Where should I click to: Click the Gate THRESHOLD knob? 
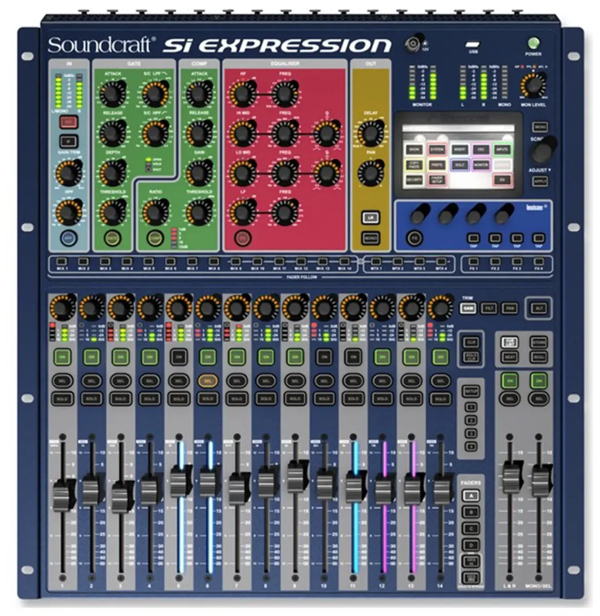(x=112, y=212)
